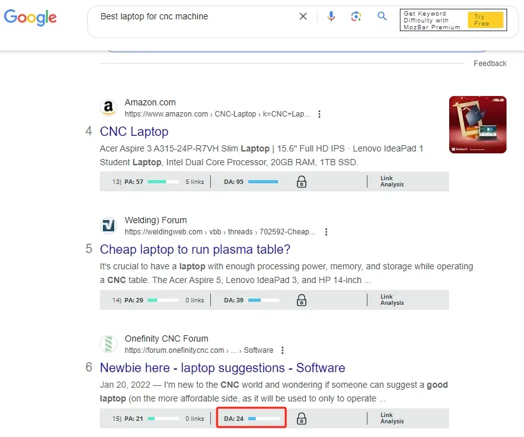
Task: Click the Onefinity CNC Forum favicon
Action: tap(109, 344)
